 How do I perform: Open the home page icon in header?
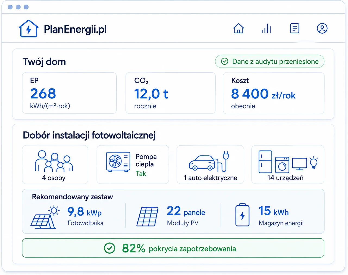pos(239,28)
